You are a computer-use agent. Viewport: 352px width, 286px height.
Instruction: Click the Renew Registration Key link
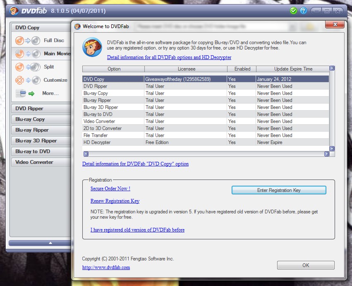click(x=115, y=201)
